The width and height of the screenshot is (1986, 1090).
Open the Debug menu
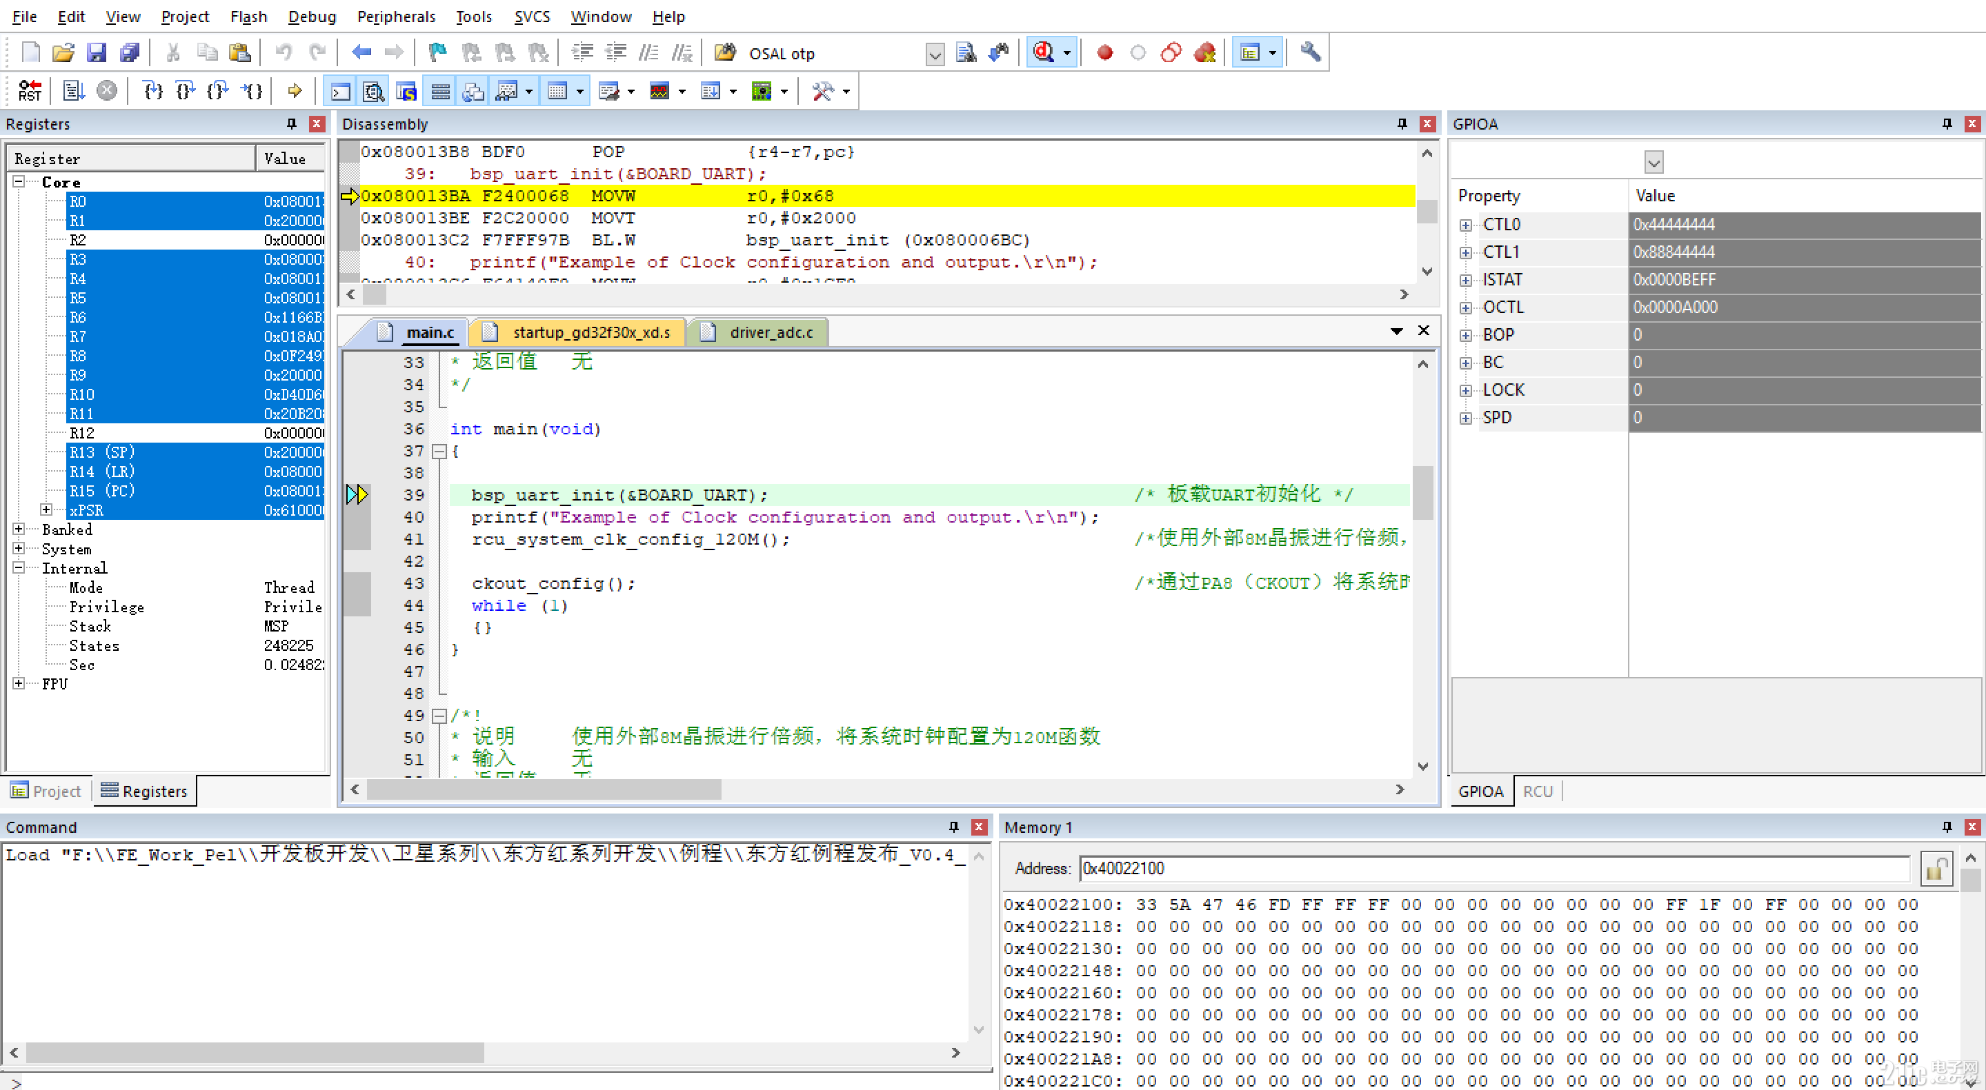(312, 16)
